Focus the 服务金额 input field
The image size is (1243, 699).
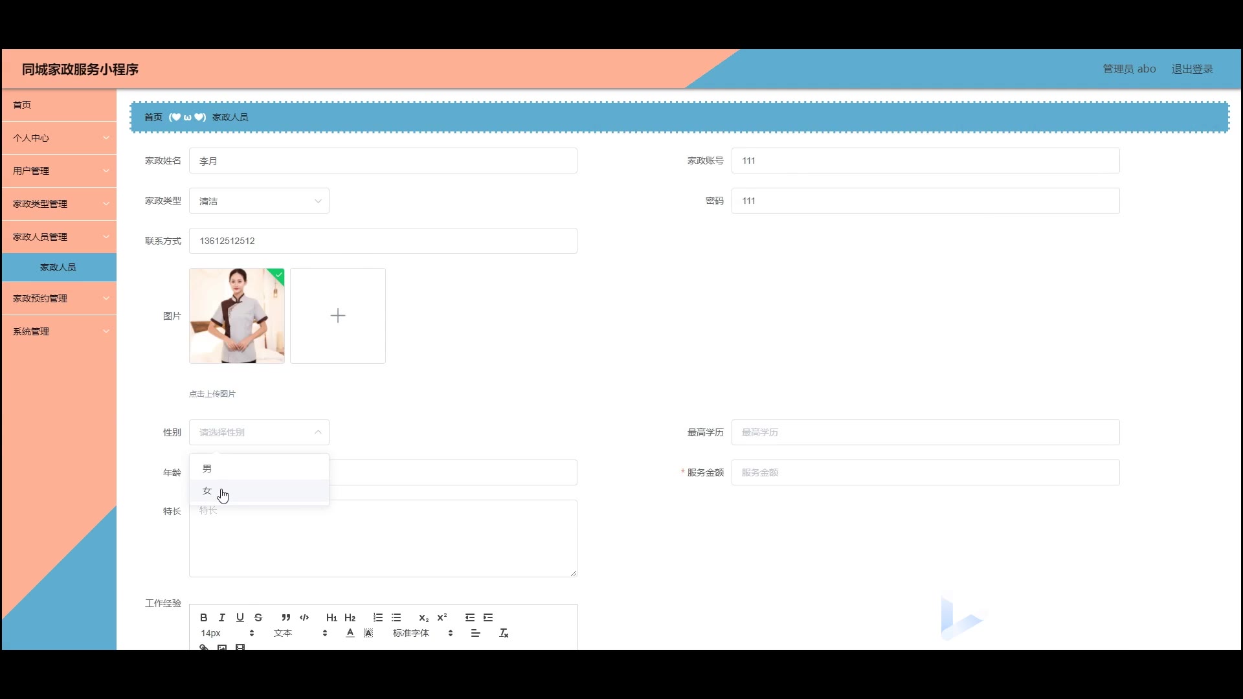click(x=925, y=472)
